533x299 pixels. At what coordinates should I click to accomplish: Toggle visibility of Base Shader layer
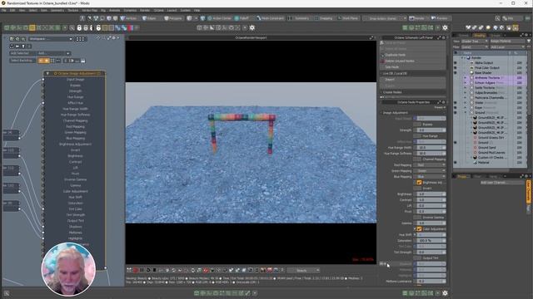pyautogui.click(x=456, y=73)
